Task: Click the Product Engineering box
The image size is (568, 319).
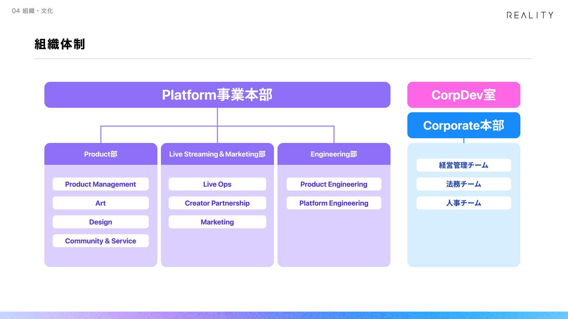Action: click(x=334, y=184)
